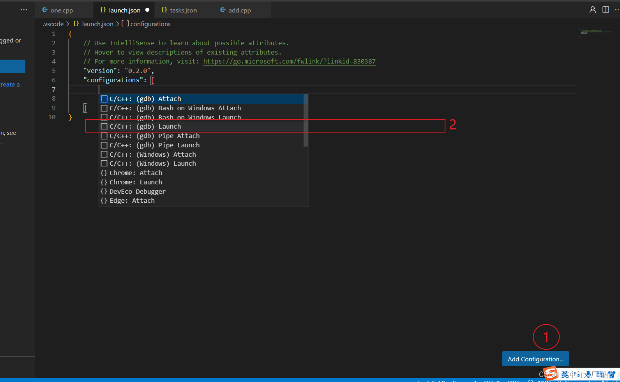The height and width of the screenshot is (382, 620).
Task: Click braces icon beside DevEco Debugger
Action: tap(104, 192)
